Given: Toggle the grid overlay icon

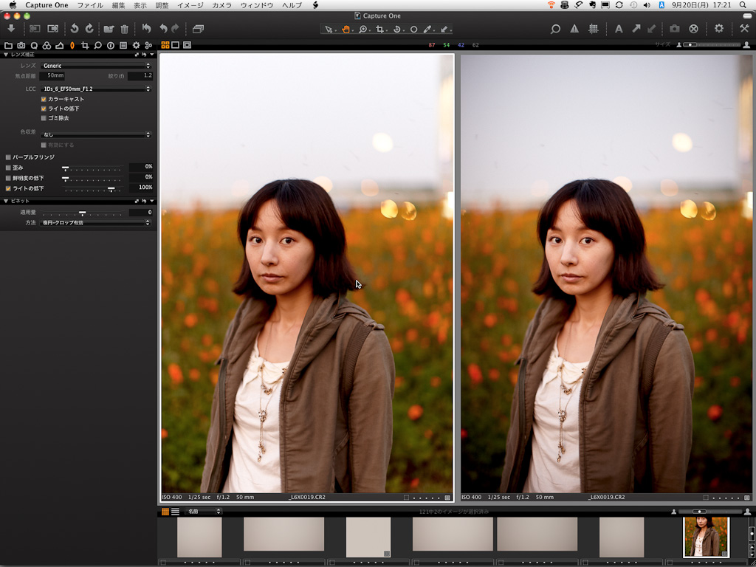Looking at the screenshot, I should click(x=593, y=29).
